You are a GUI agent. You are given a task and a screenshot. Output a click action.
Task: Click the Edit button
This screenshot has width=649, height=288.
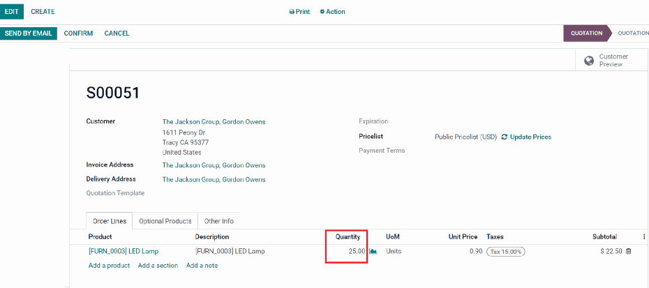click(x=12, y=12)
